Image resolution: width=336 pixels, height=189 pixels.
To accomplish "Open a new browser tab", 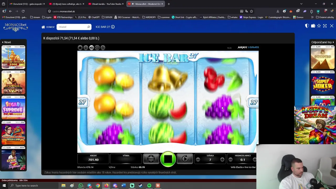I will tap(169, 4).
